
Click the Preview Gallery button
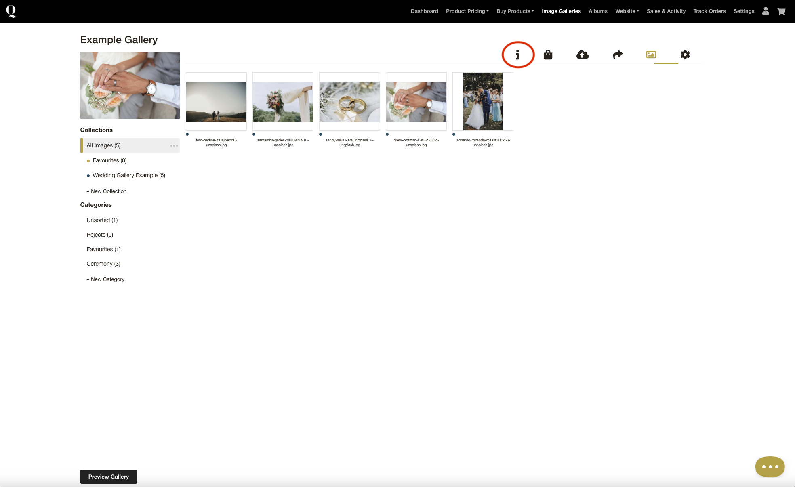click(108, 477)
